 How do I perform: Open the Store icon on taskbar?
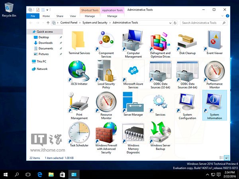tap(62, 175)
